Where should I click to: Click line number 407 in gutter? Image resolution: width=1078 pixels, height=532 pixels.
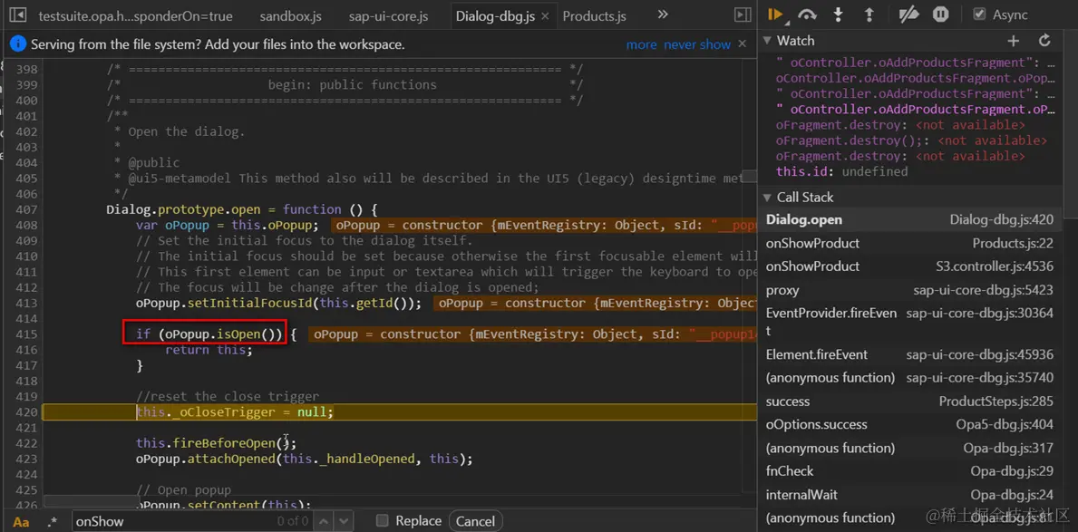click(26, 209)
